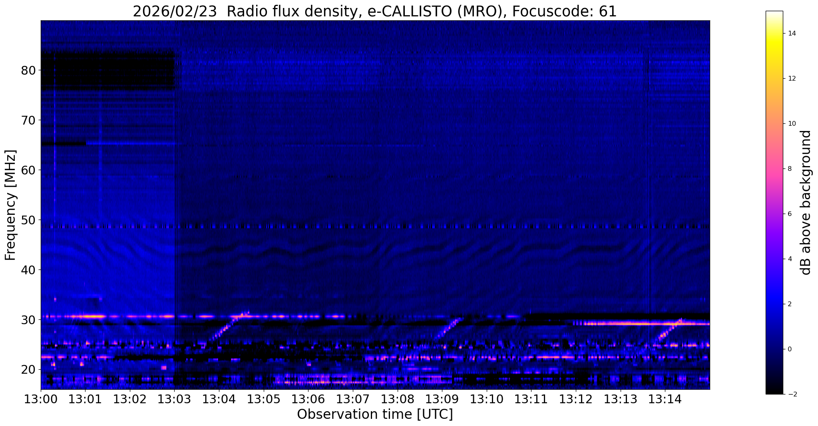Click the 60 MHz frequency tick label
The width and height of the screenshot is (818, 426).
[28, 170]
